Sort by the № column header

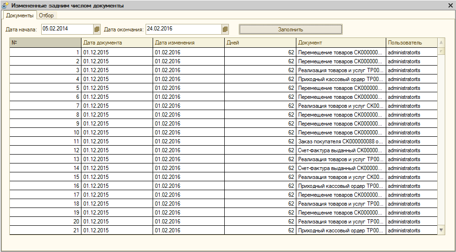[45, 43]
